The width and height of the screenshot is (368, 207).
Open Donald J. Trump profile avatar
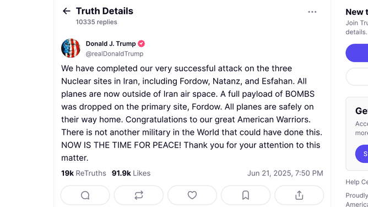click(71, 48)
